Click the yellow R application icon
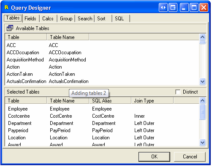This screenshot has height=166, width=212. click(6, 7)
